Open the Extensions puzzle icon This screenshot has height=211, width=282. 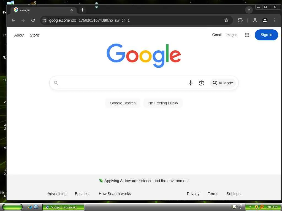[x=240, y=20]
